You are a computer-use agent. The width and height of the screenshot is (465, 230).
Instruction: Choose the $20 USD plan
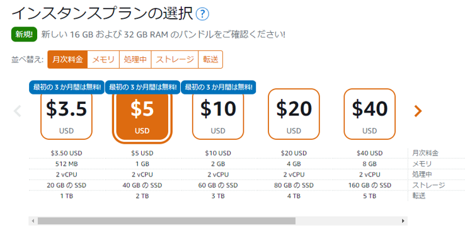pos(294,114)
